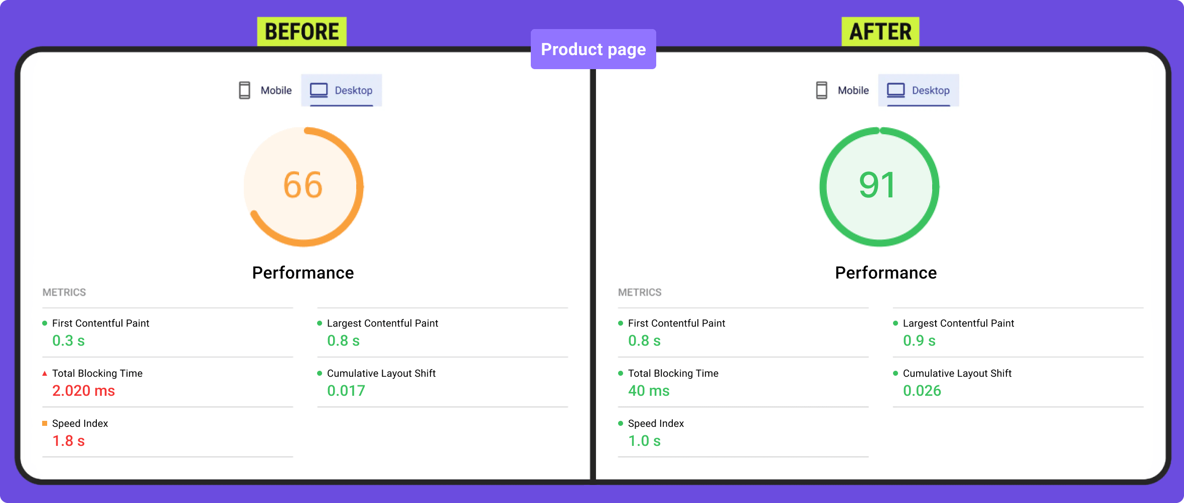Click the green dot beside the 40 ms blocking time
Screen dimensions: 1184x503
tap(621, 373)
